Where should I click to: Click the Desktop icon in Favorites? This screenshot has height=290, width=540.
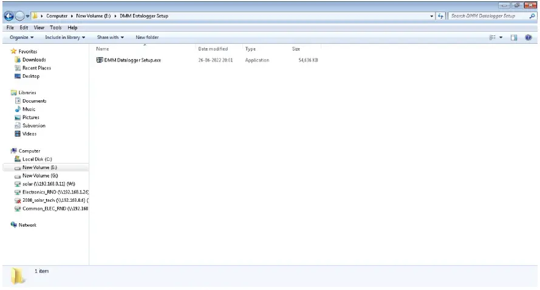[x=18, y=76]
